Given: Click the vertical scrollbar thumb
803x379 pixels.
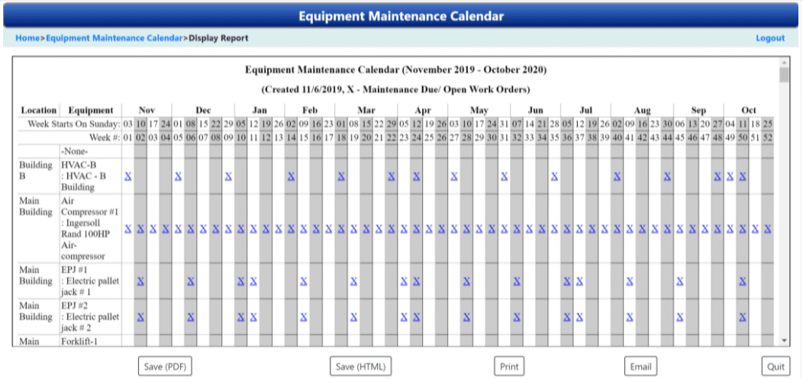Looking at the screenshot, I should [784, 75].
